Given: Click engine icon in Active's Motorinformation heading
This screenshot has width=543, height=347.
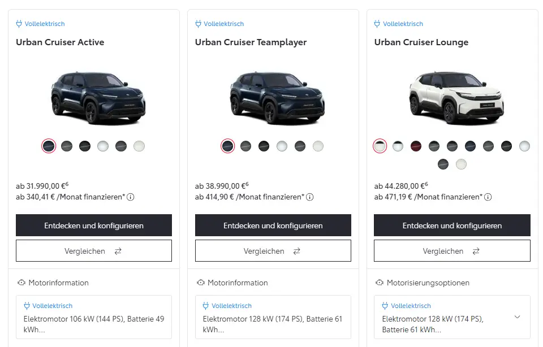Looking at the screenshot, I should coord(21,283).
